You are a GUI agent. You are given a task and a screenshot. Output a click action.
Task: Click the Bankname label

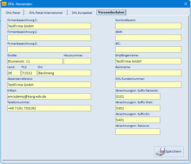tap(123, 67)
